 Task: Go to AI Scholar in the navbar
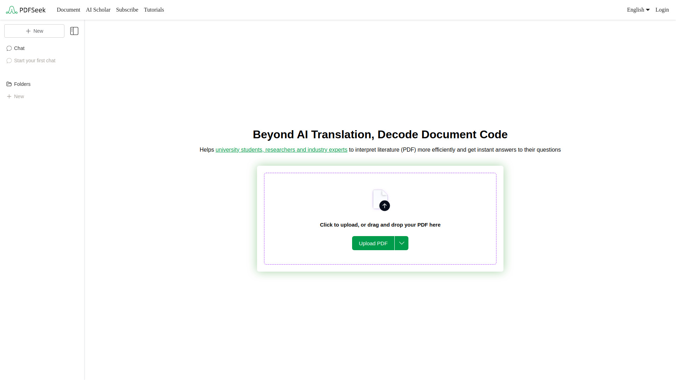pos(98,10)
